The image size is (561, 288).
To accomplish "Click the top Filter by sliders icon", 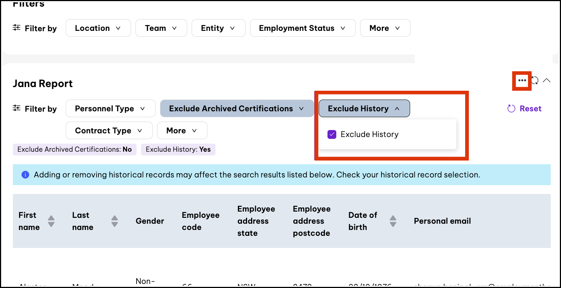I will 17,28.
